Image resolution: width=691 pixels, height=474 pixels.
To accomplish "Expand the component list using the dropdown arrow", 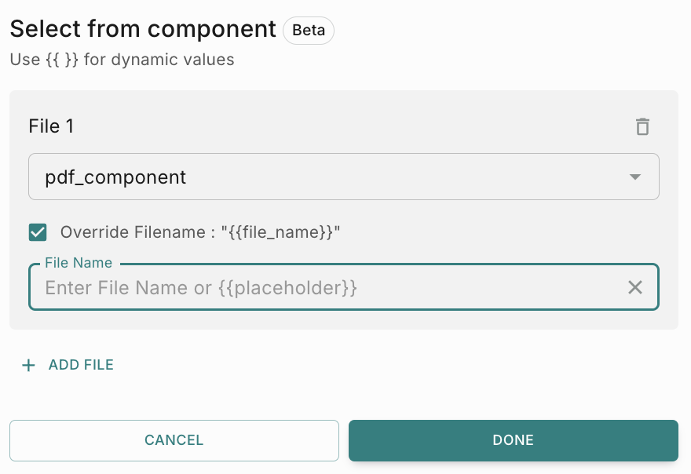I will 635,177.
